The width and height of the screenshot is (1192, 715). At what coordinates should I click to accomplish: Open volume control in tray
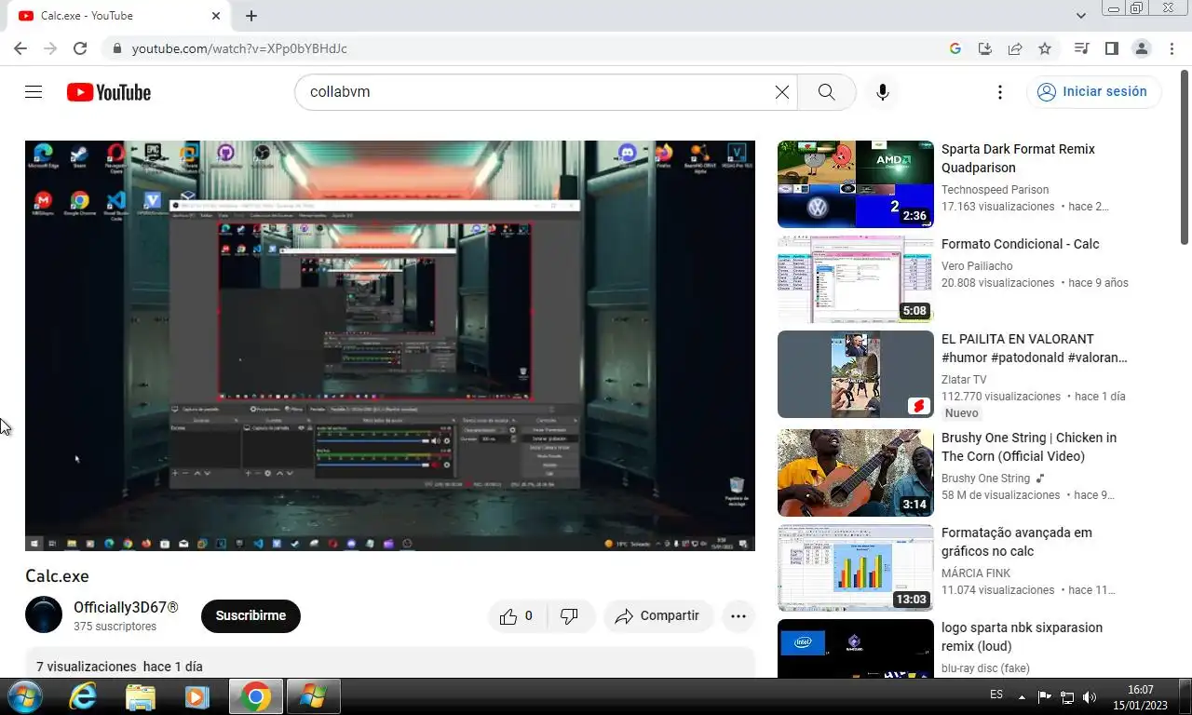coord(1090,696)
